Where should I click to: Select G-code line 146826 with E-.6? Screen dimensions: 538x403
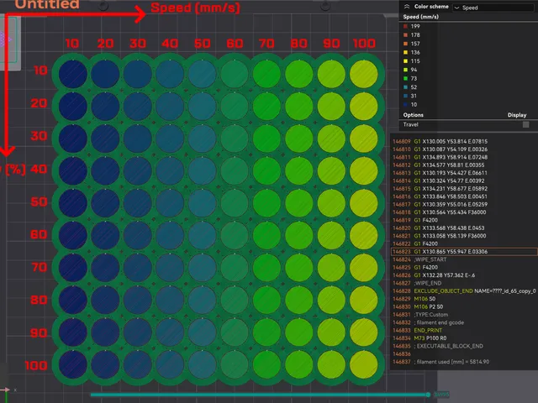434,275
